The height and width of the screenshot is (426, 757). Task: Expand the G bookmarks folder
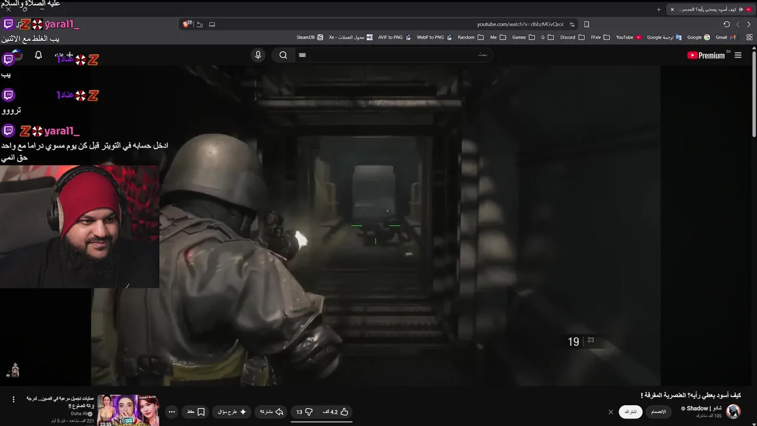pyautogui.click(x=547, y=37)
